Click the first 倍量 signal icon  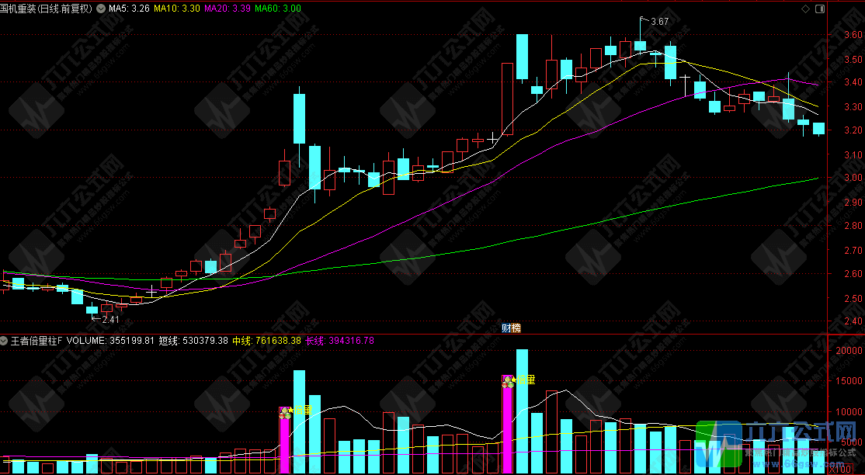coord(284,413)
